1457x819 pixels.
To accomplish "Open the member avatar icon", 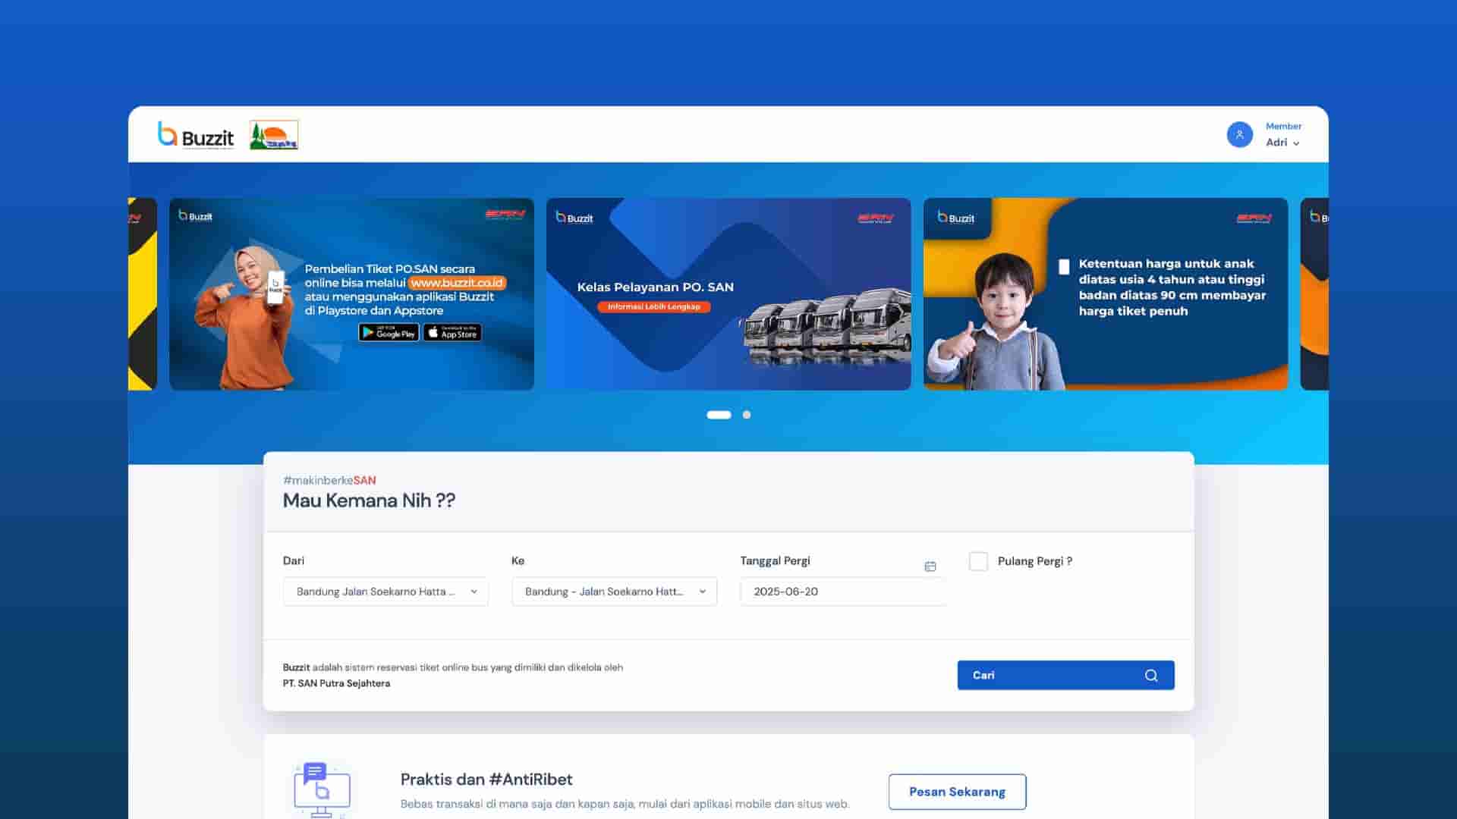I will (x=1239, y=134).
